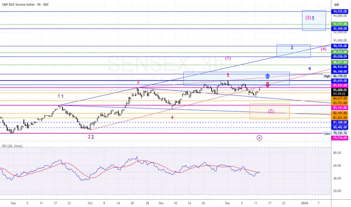This screenshot has height=207, width=351.
Task: Select the magenta 83,141.00 price label
Action: [x=340, y=108]
